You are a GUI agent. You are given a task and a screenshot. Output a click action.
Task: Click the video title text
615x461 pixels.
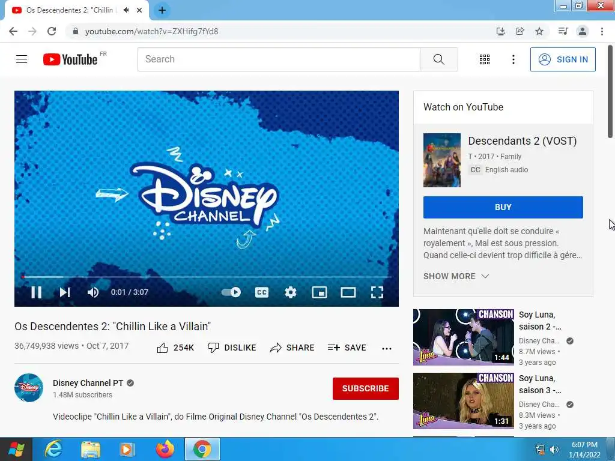[x=112, y=326]
